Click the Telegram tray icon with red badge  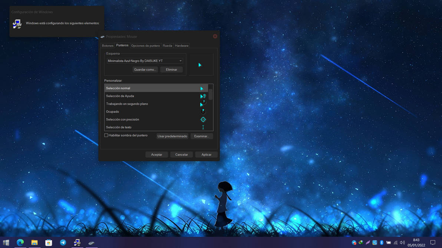(354, 243)
